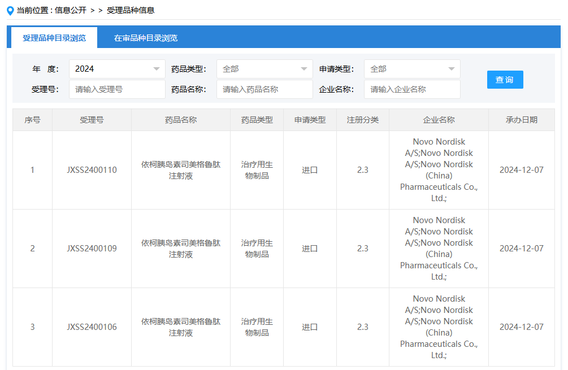Focus the 药品名称 input field

[x=265, y=89]
